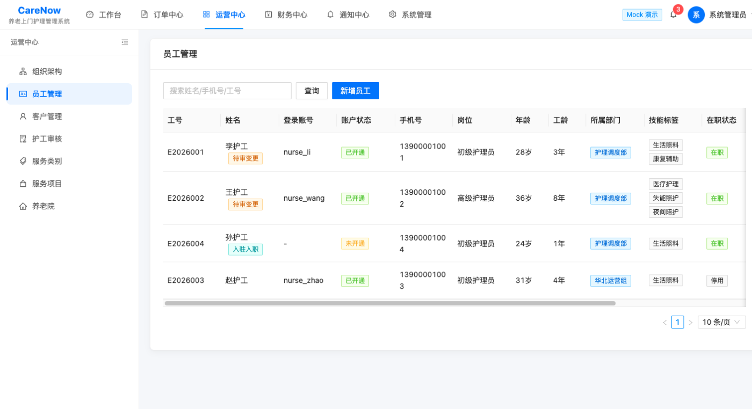752x409 pixels.
Task: Click the house icon beside 养老院
Action: coord(23,206)
